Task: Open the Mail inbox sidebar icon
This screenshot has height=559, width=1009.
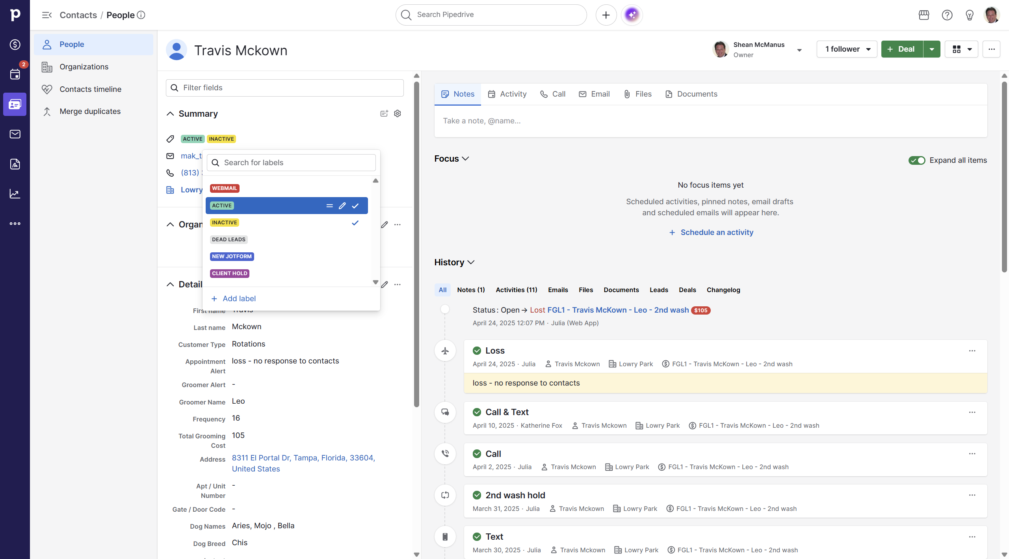Action: point(15,134)
